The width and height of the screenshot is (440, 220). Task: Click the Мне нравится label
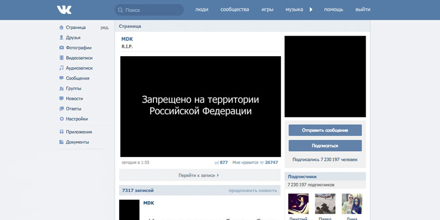[245, 162]
